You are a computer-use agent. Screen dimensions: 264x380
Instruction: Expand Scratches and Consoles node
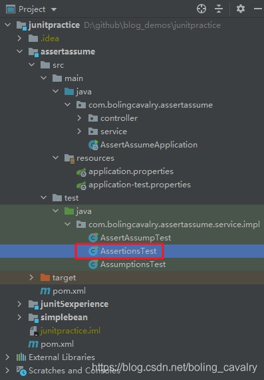point(7,370)
